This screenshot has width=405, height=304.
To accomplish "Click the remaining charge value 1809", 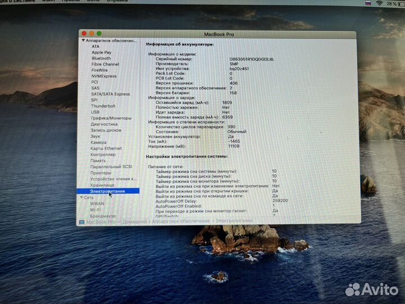I will click(x=227, y=102).
